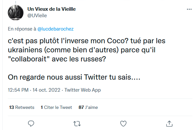Open the Twitter Web App source link
Image resolution: width=196 pixels, height=130 pixels.
83,90
